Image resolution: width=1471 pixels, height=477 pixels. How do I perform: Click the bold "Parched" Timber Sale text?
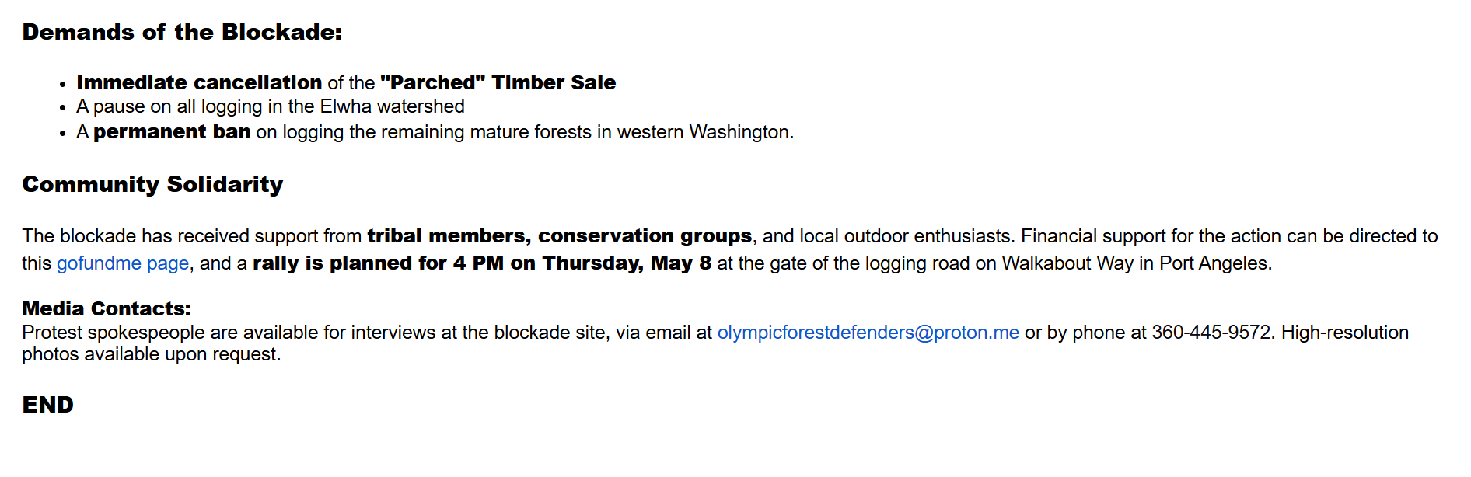tap(498, 82)
